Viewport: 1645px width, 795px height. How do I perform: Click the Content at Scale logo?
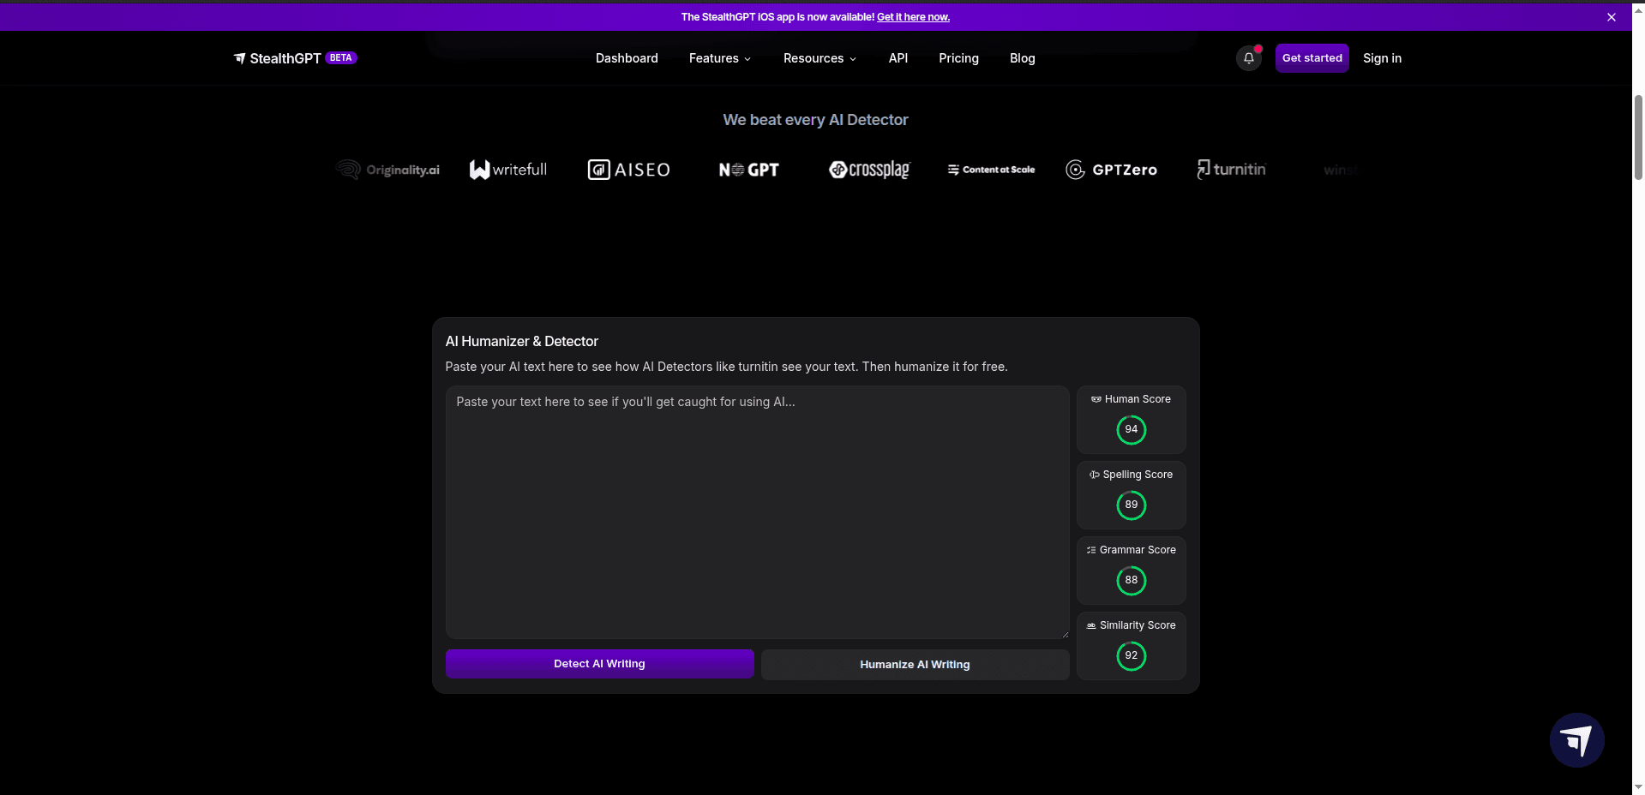point(991,170)
